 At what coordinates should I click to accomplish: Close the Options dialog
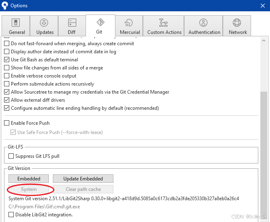(263, 6)
